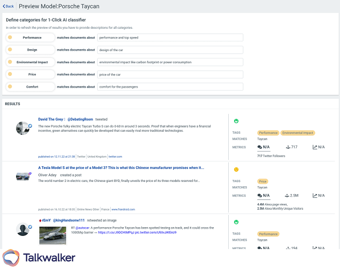Click the Performance category color dot

(x=10, y=37)
